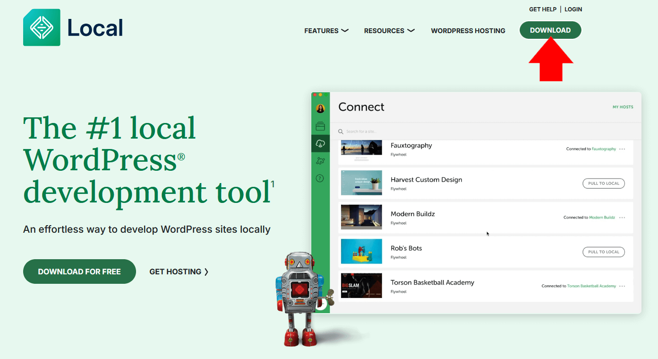The height and width of the screenshot is (359, 658).
Task: Open the WordPress Hosting menu item
Action: 468,31
